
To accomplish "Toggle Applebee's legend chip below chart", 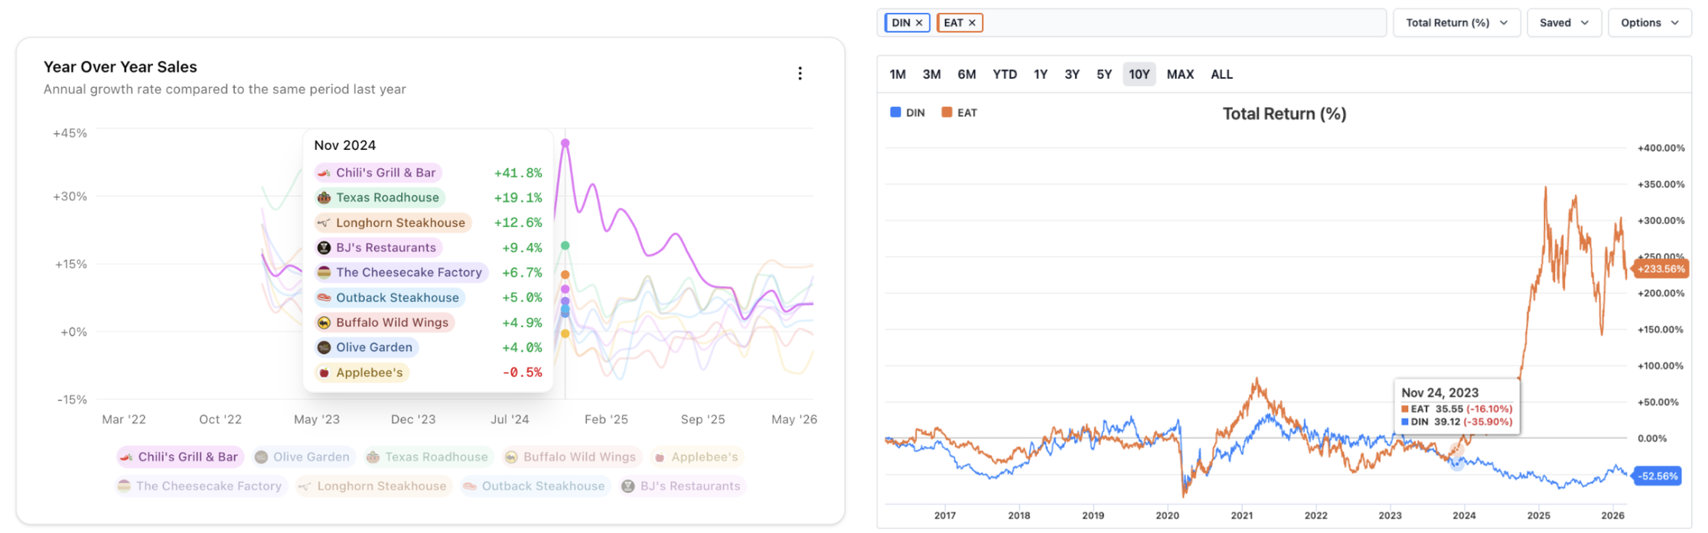I will coord(696,457).
